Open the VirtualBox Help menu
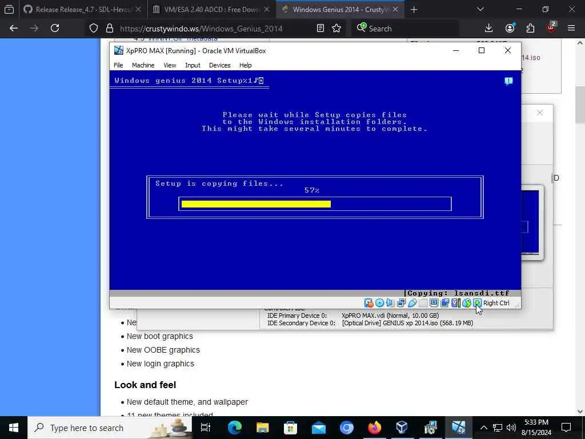Viewport: 585px width, 439px height. [246, 65]
